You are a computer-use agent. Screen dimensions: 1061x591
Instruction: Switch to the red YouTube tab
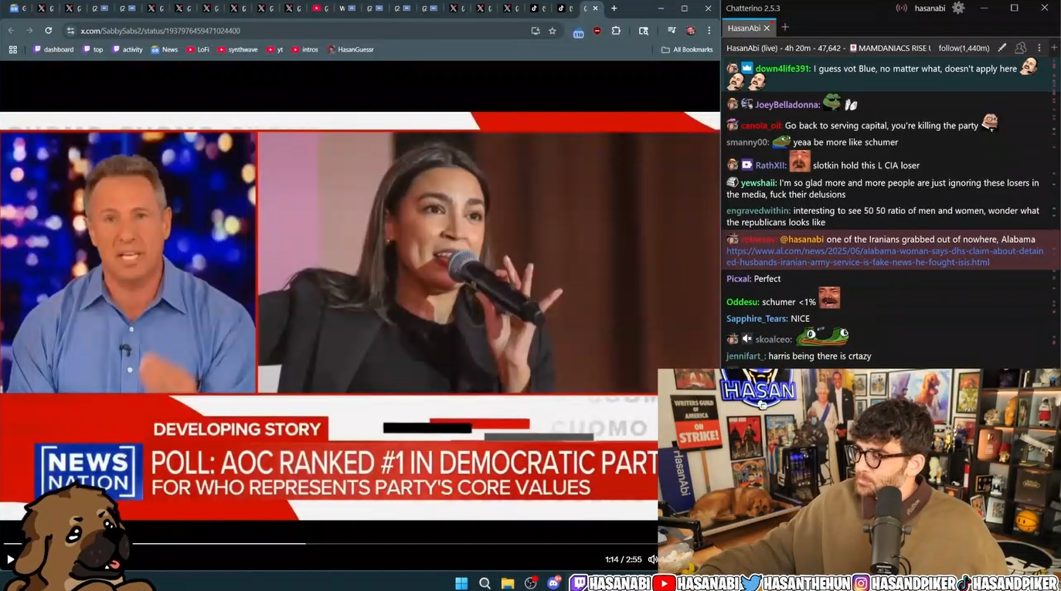point(320,8)
